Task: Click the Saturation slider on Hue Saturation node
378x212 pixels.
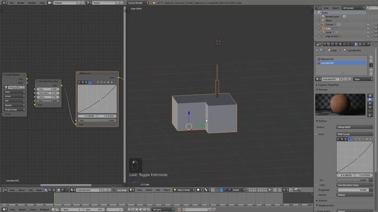Action: (48, 93)
